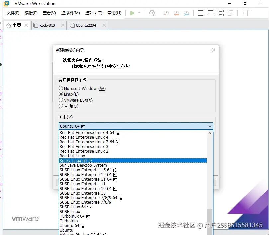The image size is (269, 235).
Task: Click the version list scrollbar thumb
Action: pyautogui.click(x=210, y=222)
